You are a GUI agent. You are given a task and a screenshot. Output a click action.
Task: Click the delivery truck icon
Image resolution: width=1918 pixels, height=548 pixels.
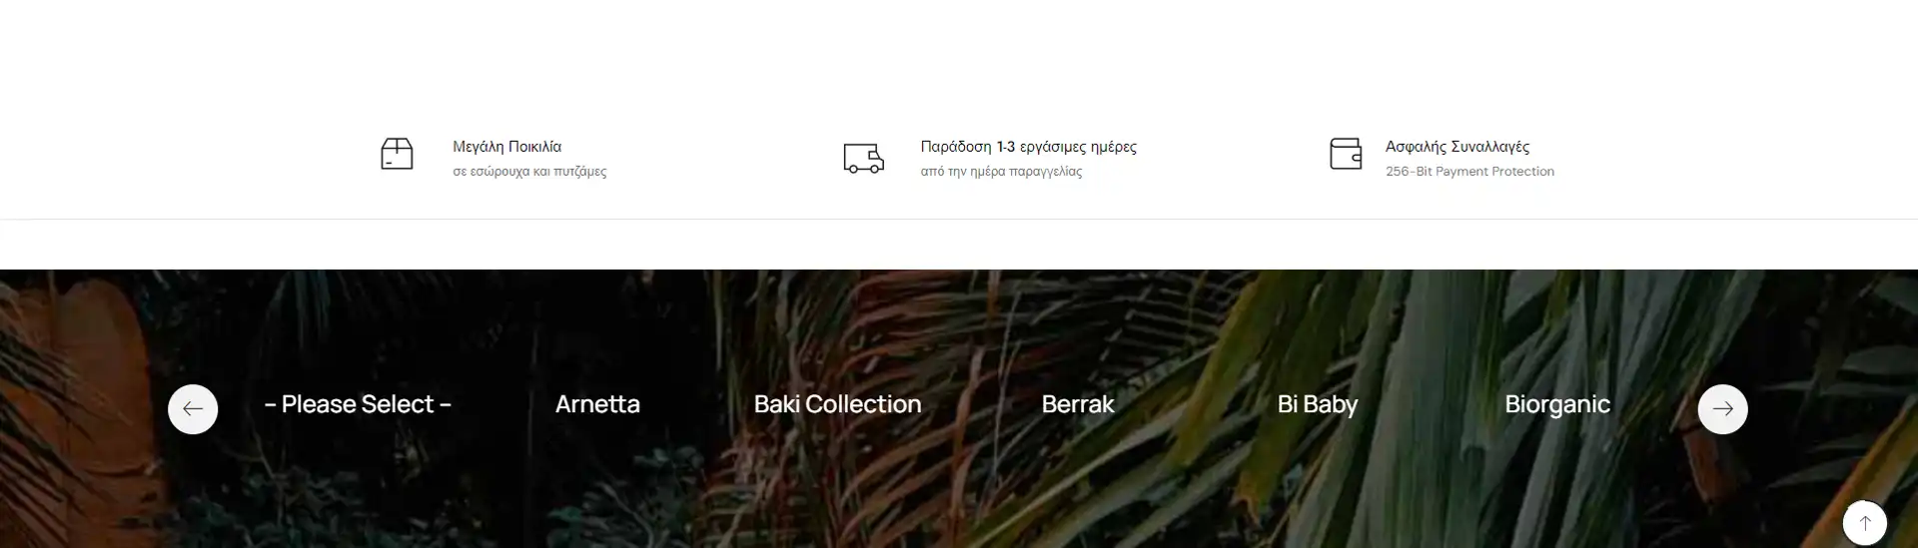click(x=863, y=159)
